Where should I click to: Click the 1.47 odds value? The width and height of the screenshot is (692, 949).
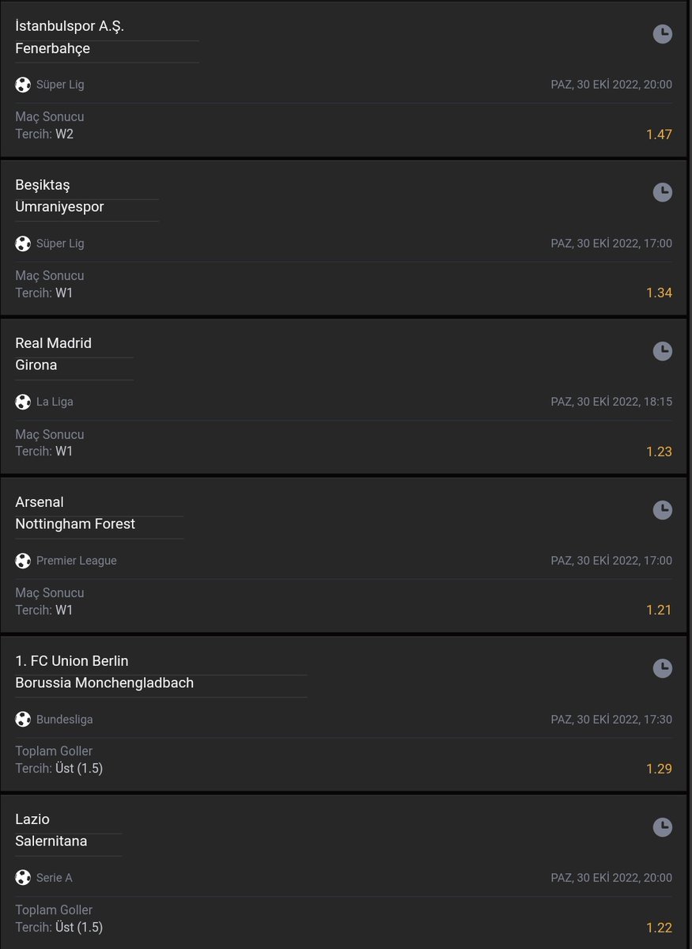tap(659, 134)
